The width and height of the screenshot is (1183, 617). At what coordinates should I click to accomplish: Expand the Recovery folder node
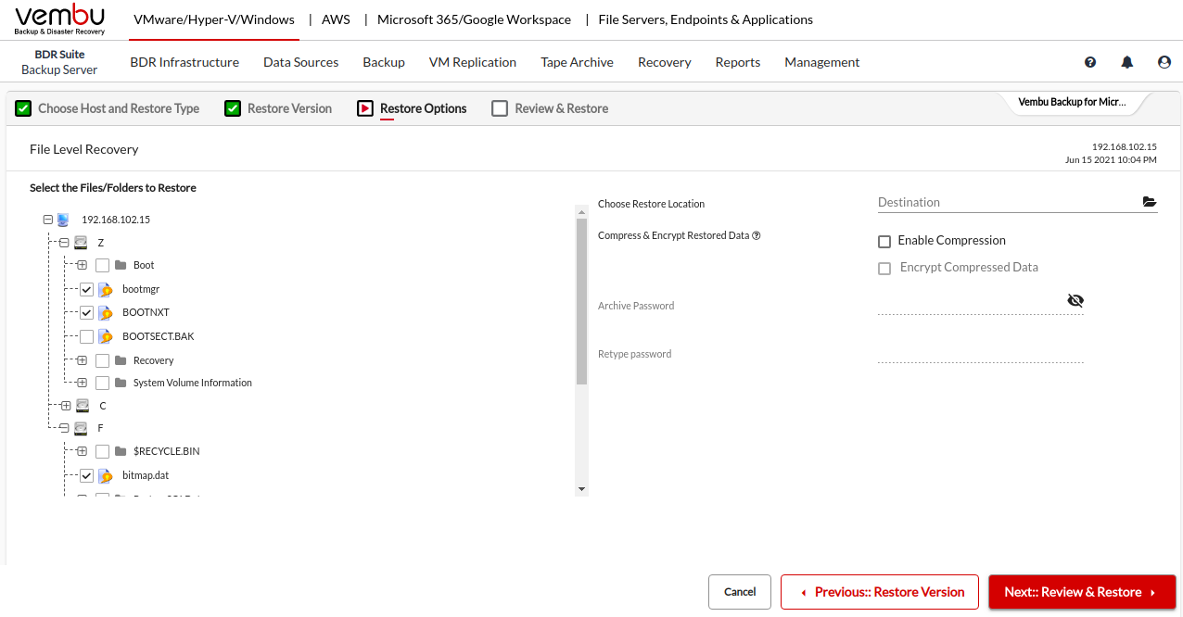coord(82,360)
